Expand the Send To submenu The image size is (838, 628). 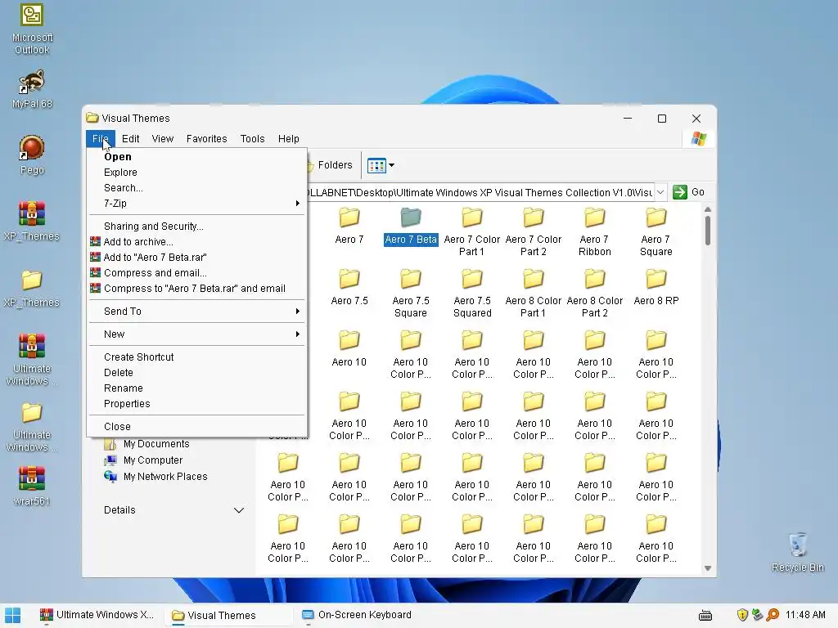[x=196, y=312]
